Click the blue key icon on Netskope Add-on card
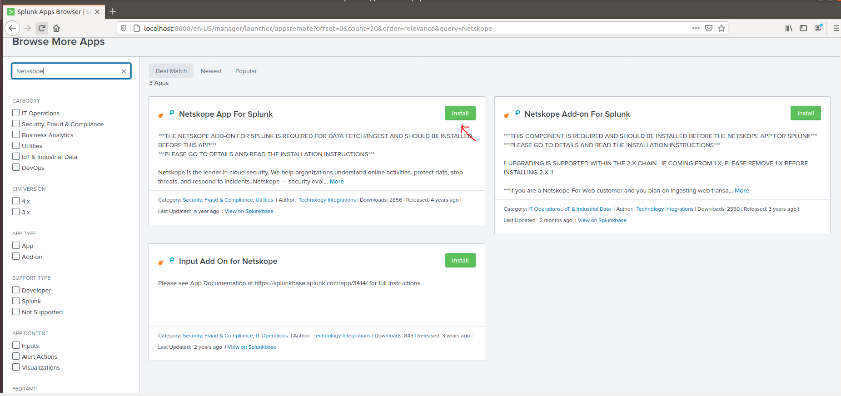 click(518, 113)
